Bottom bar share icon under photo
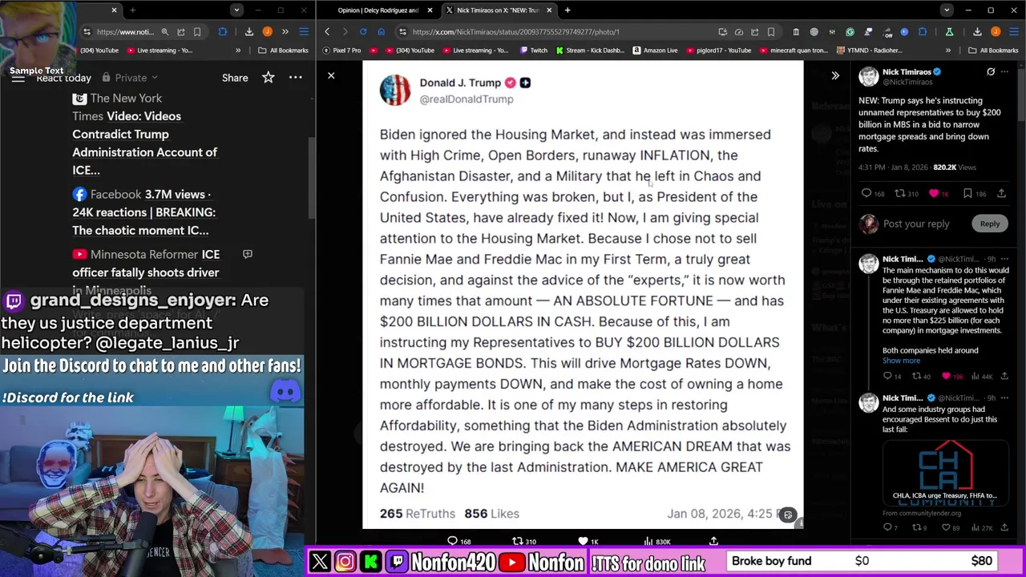Screen dimensions: 1026x577 coord(713,542)
